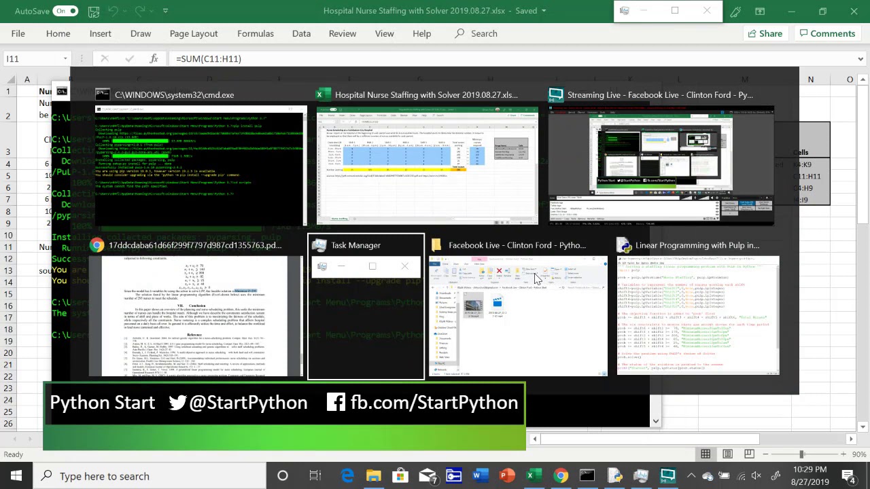This screenshot has height=489, width=870.
Task: Switch to Normal view in status bar
Action: [706, 454]
